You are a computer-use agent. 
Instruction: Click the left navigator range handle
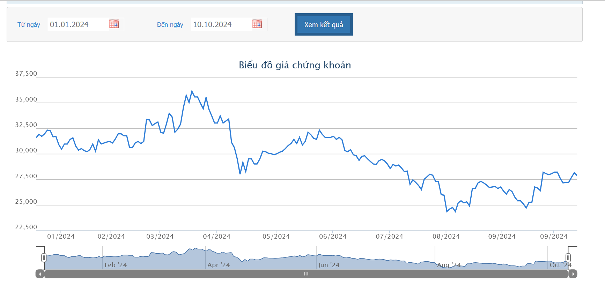pos(44,258)
